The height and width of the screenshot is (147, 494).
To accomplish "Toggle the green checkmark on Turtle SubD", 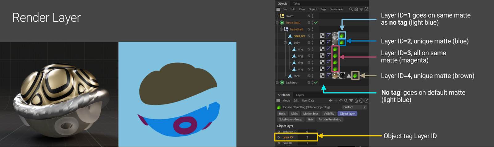I will [x=316, y=23].
